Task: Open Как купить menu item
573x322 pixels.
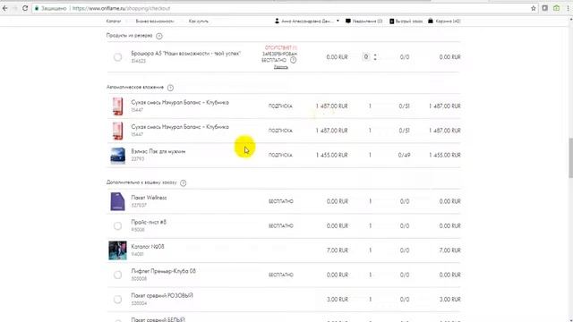Action: (x=199, y=21)
